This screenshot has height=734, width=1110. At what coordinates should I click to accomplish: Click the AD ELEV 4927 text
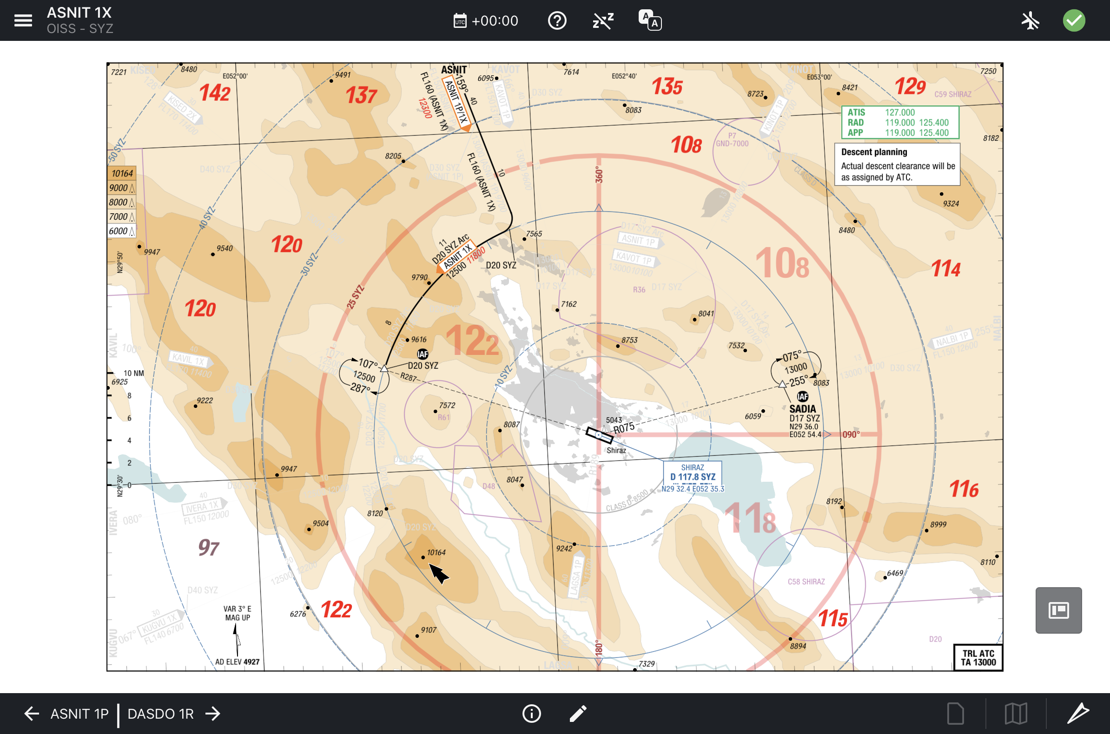pyautogui.click(x=237, y=662)
